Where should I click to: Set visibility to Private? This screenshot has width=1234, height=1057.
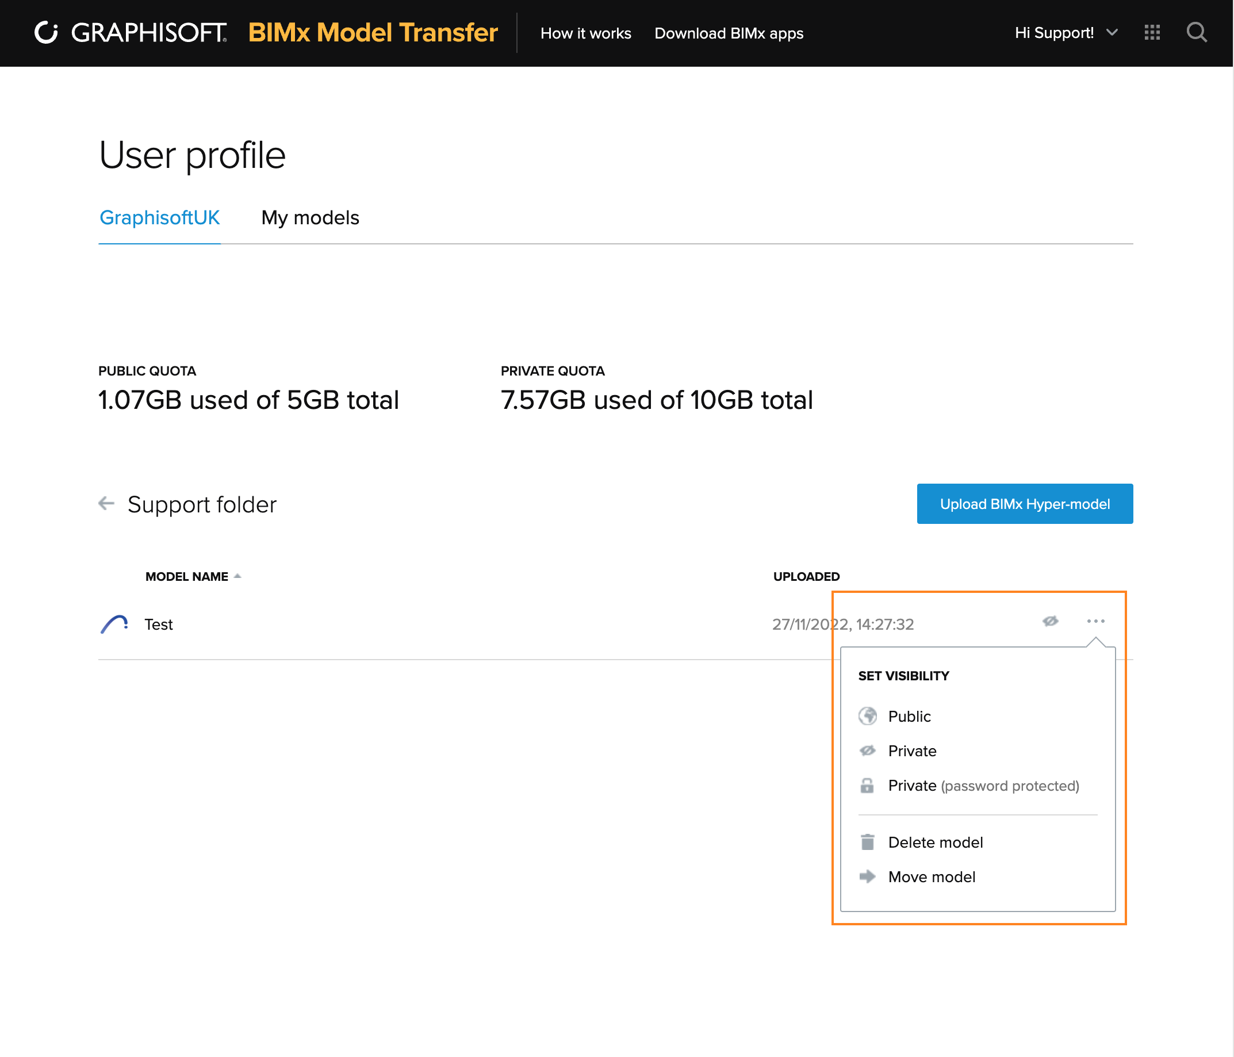912,751
